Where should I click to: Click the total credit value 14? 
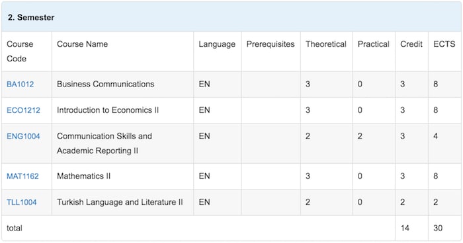pos(405,228)
